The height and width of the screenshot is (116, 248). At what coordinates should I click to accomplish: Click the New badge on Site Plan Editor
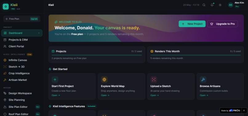[38, 107]
